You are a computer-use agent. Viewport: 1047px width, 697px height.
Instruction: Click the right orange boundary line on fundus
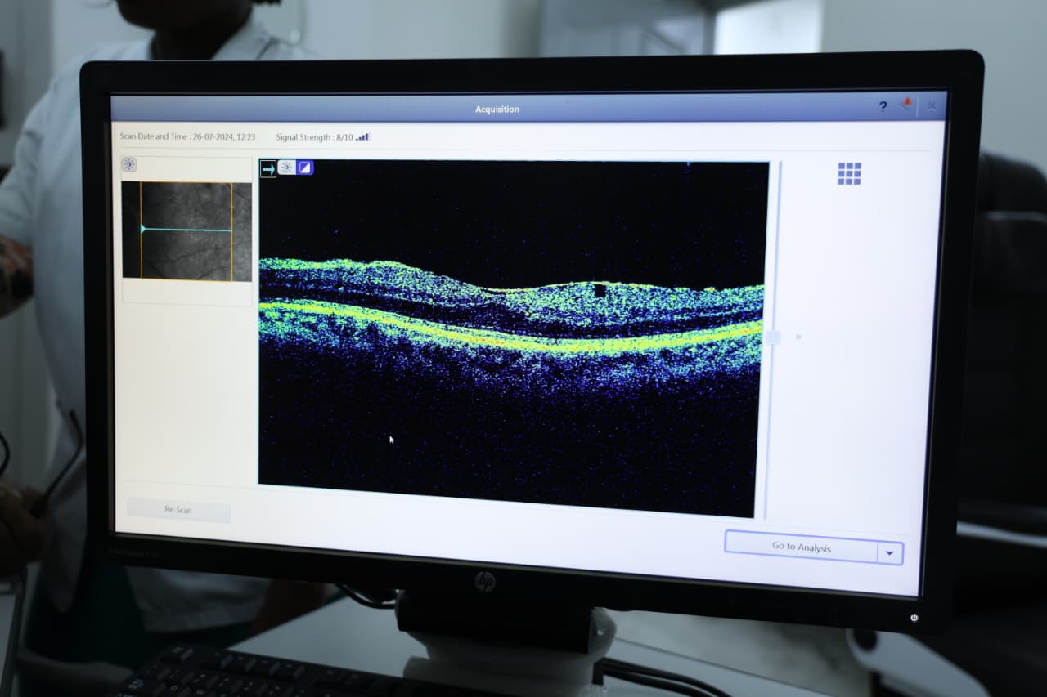click(231, 245)
